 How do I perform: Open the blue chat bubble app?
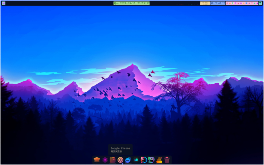[128, 160]
